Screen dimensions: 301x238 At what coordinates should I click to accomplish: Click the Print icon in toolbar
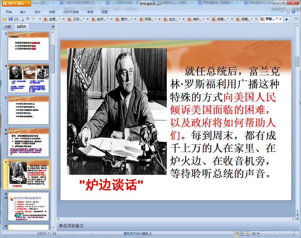(16, 19)
